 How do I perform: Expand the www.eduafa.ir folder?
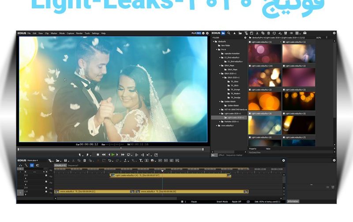[x=217, y=126]
